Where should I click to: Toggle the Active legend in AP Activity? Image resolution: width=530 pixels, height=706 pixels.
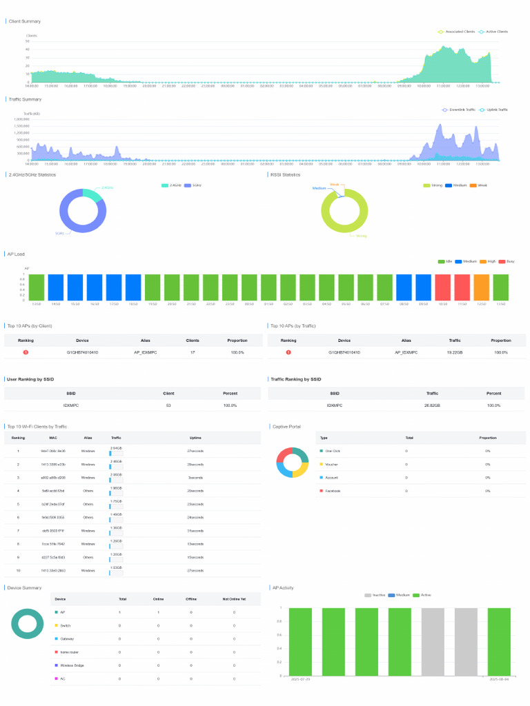pos(422,595)
